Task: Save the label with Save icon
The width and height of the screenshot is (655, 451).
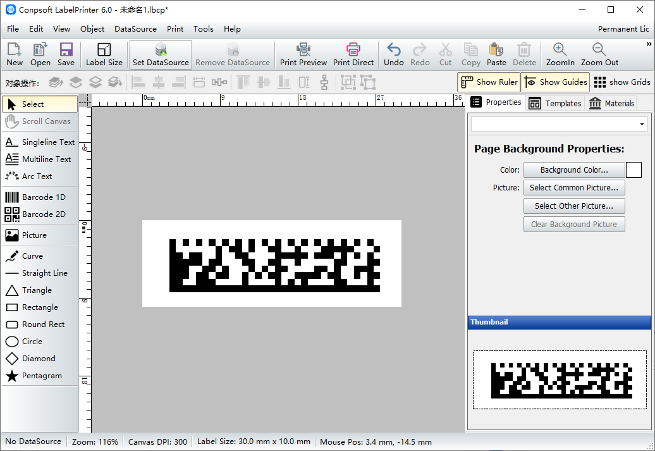Action: point(66,54)
